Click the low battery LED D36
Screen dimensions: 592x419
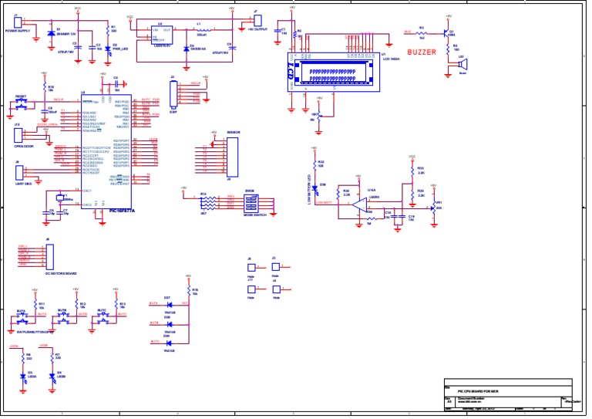[314, 186]
